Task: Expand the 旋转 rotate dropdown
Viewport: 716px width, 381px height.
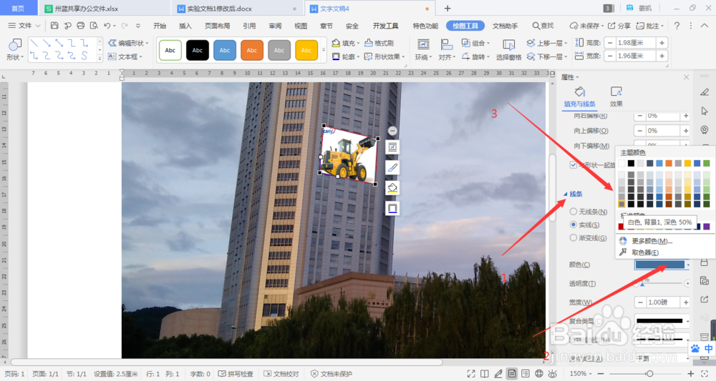Action: [x=488, y=57]
